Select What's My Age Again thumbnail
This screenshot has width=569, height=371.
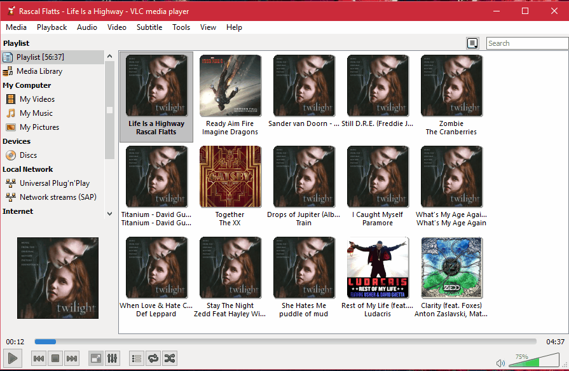point(451,177)
